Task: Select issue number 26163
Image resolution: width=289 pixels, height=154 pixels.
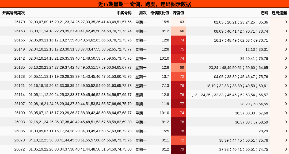Action: coord(20,31)
